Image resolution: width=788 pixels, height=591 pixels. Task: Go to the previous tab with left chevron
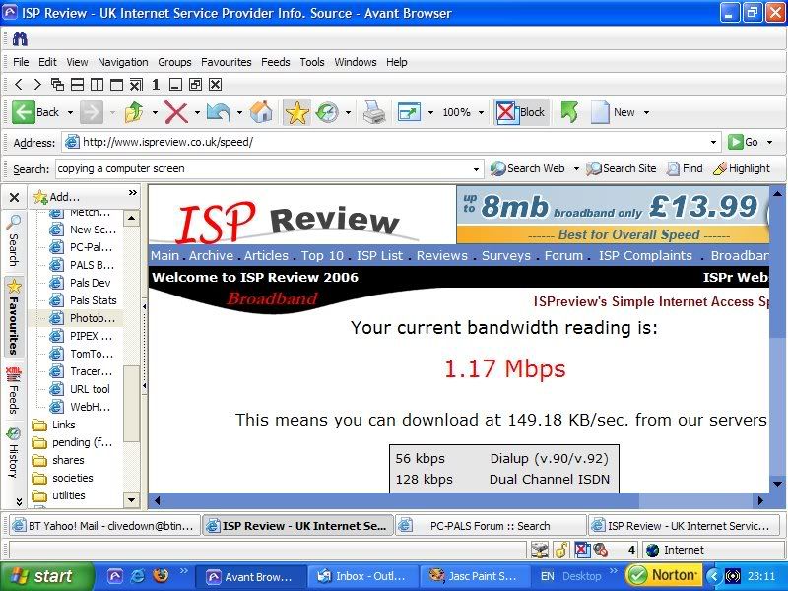pos(19,85)
